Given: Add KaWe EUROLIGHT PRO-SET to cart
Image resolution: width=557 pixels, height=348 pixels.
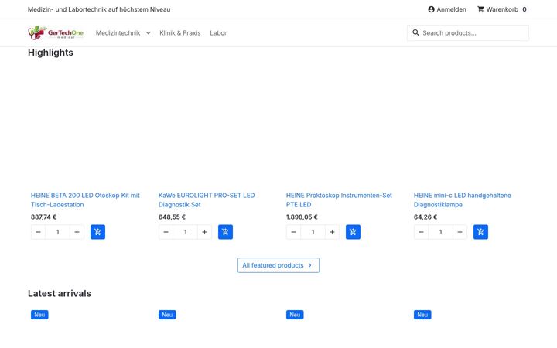Looking at the screenshot, I should 225,232.
